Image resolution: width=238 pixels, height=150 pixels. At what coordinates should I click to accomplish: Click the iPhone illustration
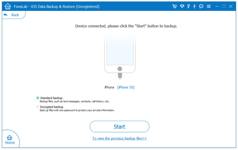click(x=120, y=57)
